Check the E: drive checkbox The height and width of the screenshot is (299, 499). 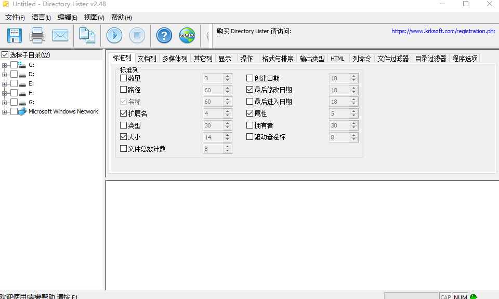(x=14, y=83)
